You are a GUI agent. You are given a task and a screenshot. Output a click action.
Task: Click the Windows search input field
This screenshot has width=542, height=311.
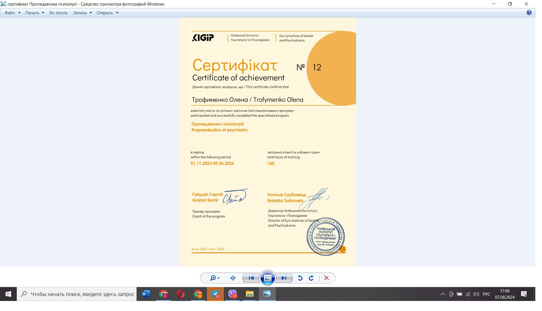(82, 294)
